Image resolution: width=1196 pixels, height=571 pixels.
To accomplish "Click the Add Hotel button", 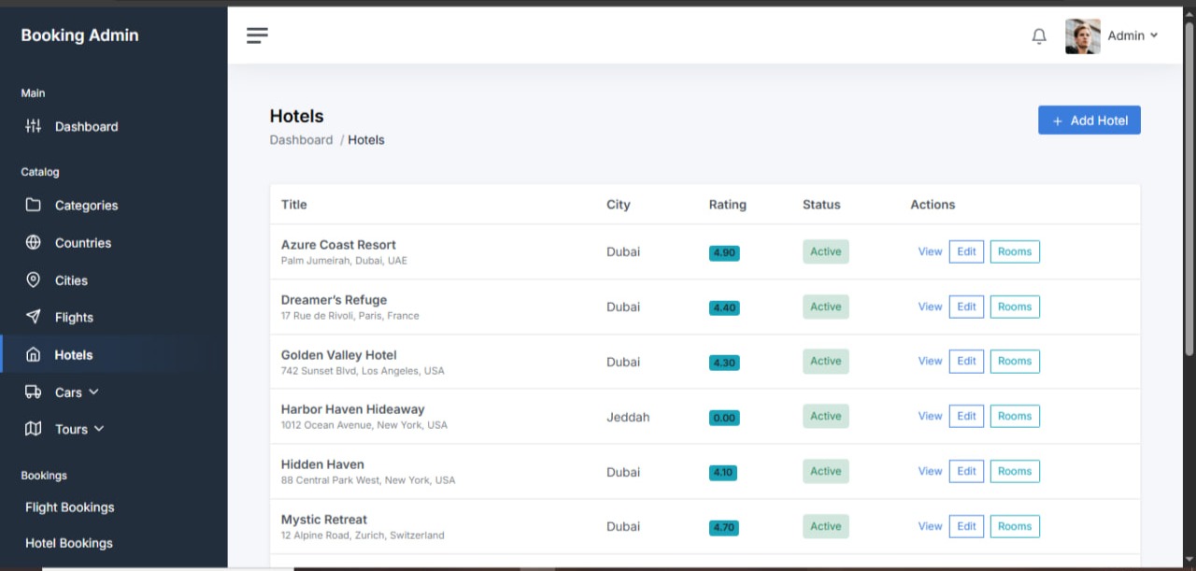I will pyautogui.click(x=1089, y=120).
